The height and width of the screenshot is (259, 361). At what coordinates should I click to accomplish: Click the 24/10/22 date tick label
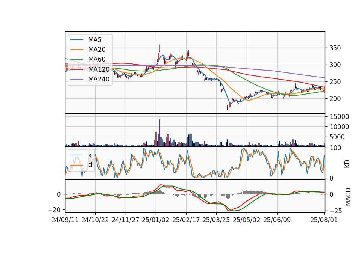[95, 220]
